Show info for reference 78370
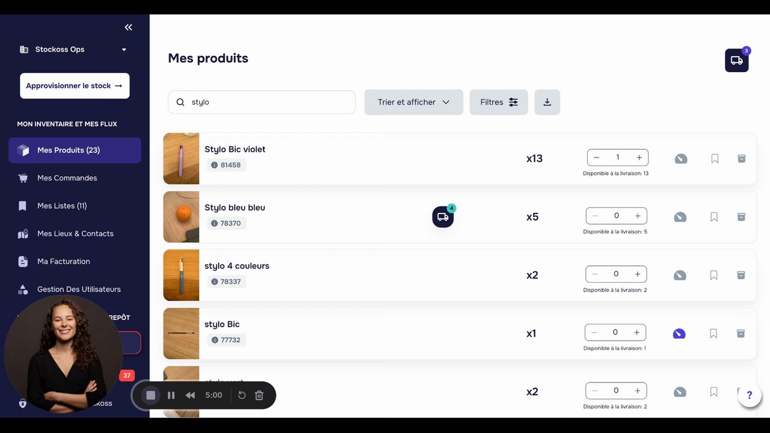The height and width of the screenshot is (433, 770). (x=215, y=224)
